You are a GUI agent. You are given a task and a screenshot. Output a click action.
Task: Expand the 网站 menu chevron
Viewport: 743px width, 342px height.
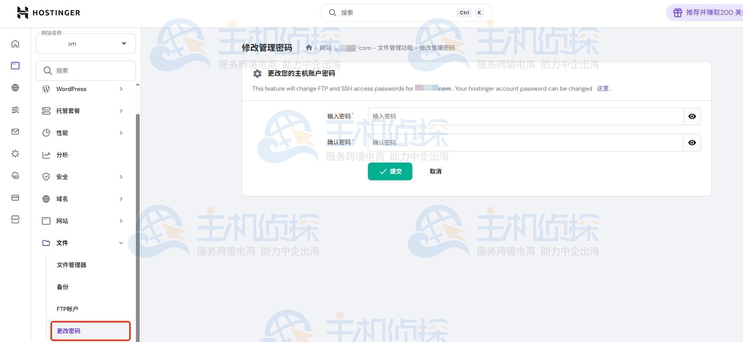[121, 221]
